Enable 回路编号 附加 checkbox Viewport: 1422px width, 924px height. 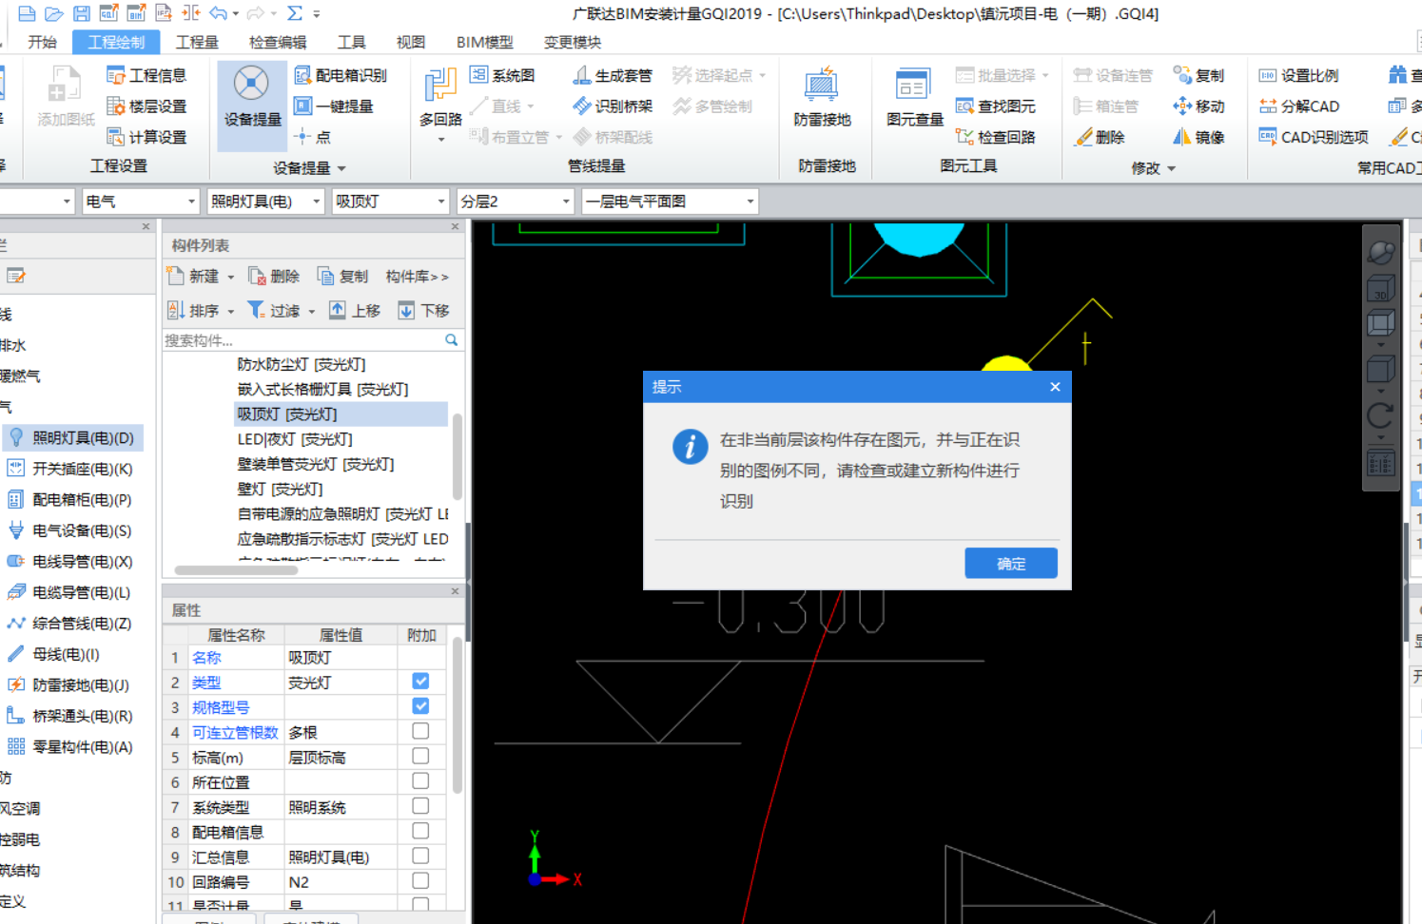click(420, 880)
